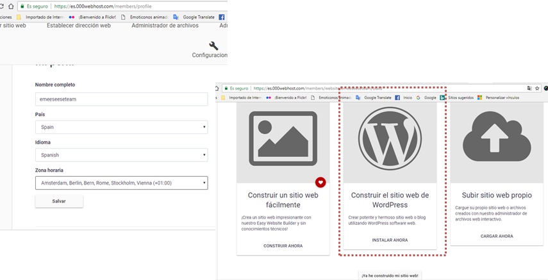Click 'Construir un sitio web fácilmente' heading
Image resolution: width=548 pixels, height=280 pixels.
click(283, 200)
